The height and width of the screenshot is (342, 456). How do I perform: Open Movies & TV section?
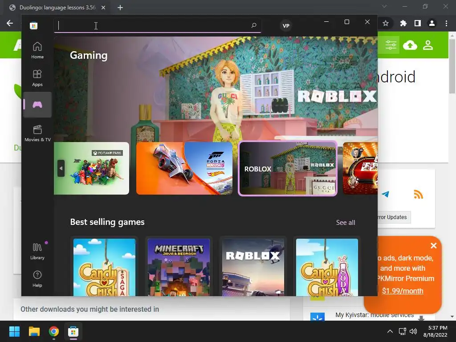pos(37,133)
